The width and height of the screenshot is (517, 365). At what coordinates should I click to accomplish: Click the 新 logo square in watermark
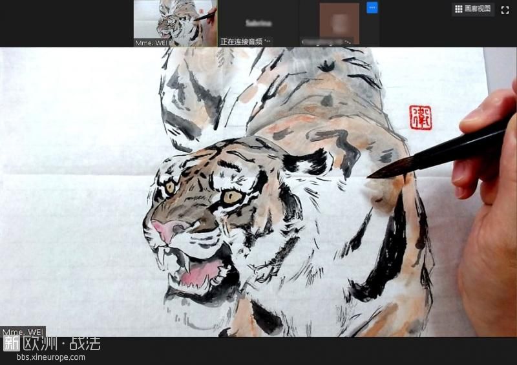tap(11, 343)
